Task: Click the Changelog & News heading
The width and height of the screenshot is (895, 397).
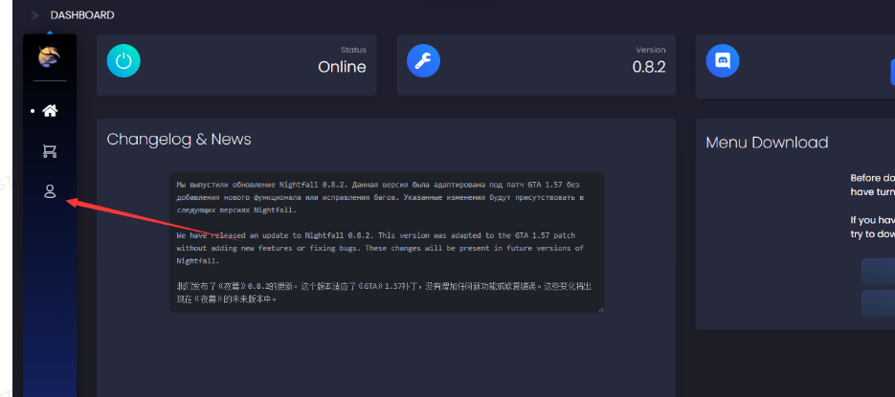Action: (179, 140)
